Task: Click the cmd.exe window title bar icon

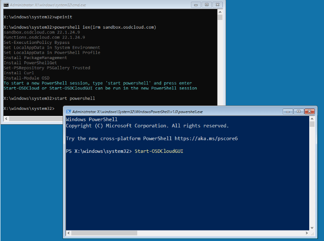Action: coord(6,5)
